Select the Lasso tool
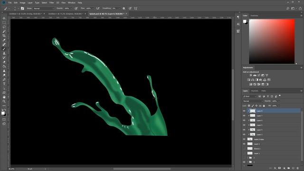This screenshot has width=304, height=171. (4, 27)
